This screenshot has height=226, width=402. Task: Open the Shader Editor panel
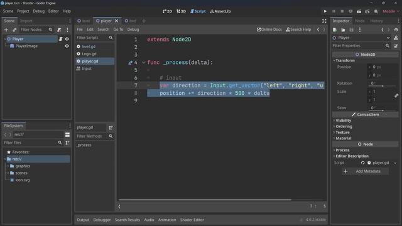click(192, 220)
